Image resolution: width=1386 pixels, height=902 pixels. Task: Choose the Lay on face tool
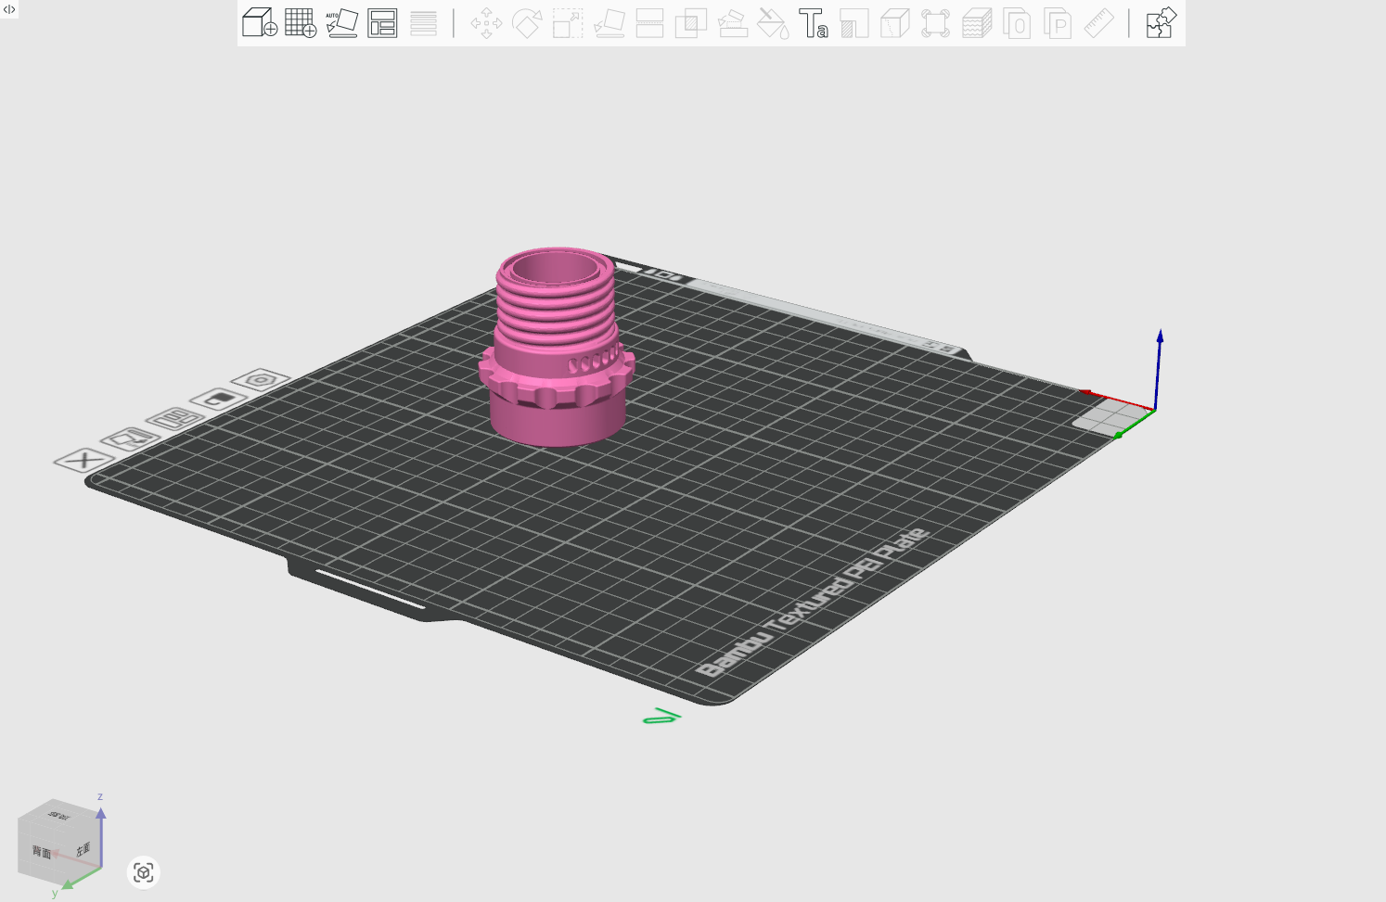pos(609,23)
